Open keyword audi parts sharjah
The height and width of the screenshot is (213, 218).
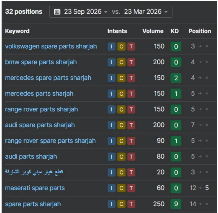(31, 156)
